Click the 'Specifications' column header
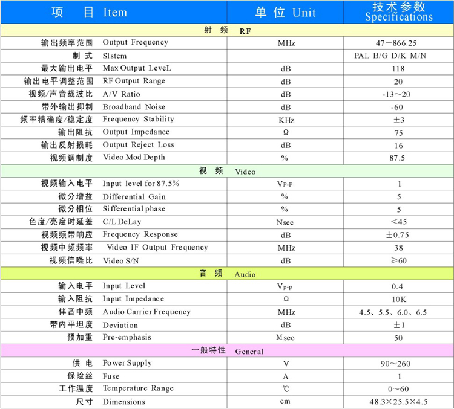This screenshot has height=409, width=454. 398,12
